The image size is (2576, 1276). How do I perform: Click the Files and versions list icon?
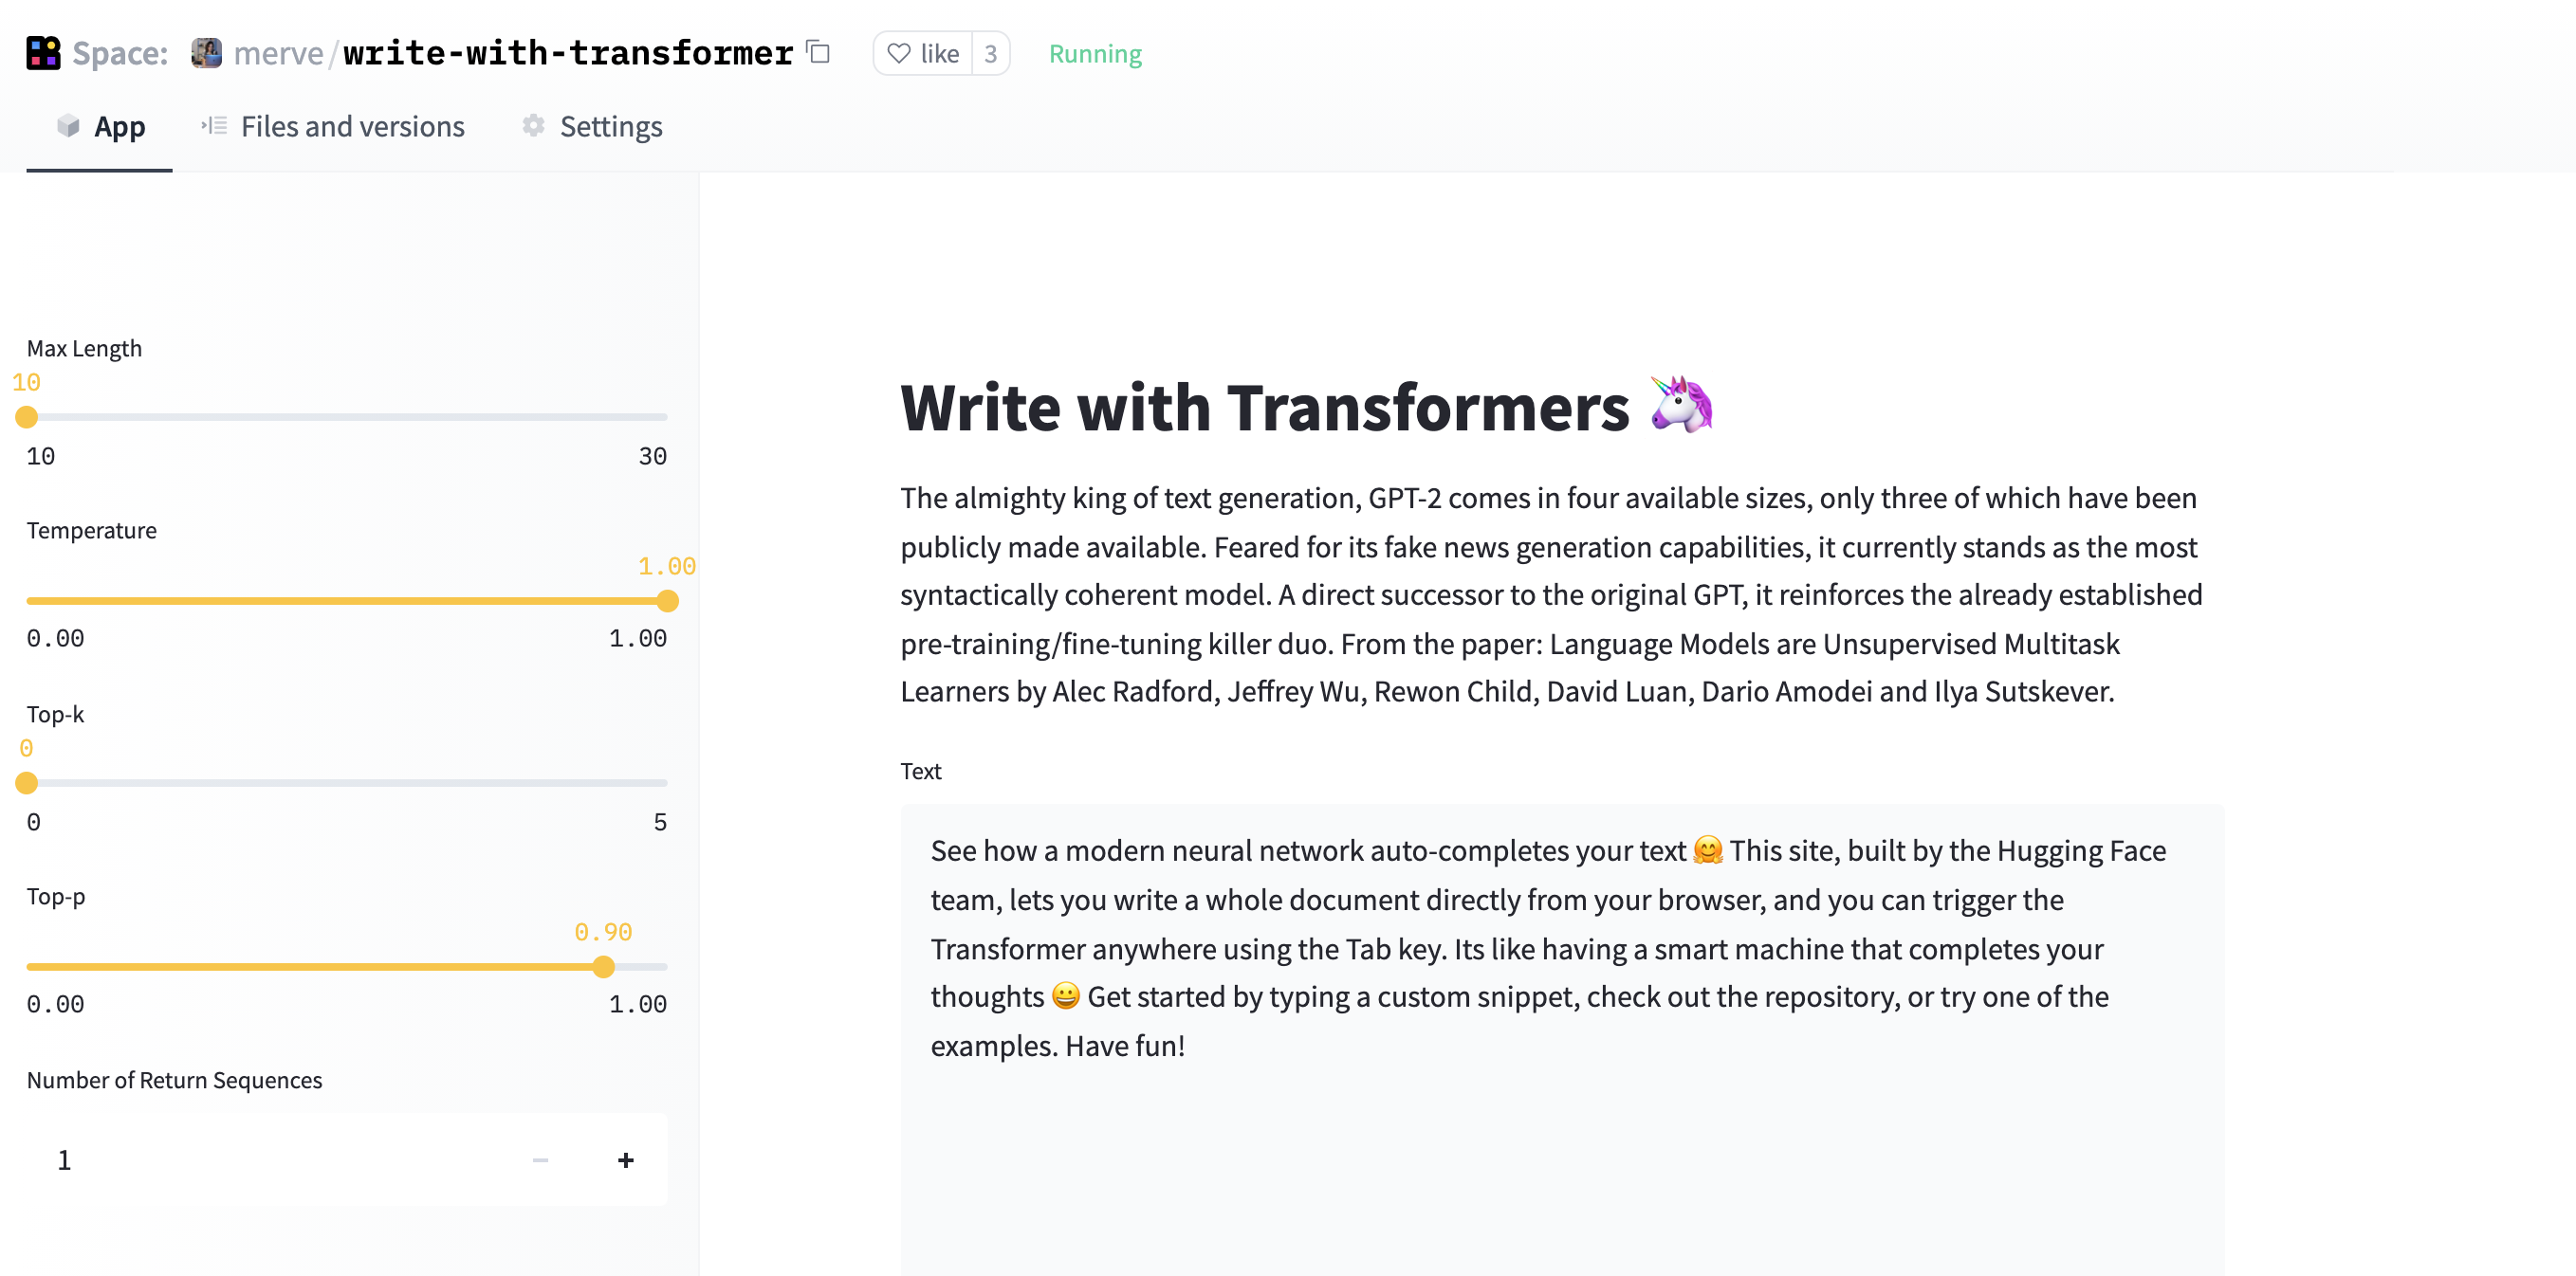click(x=214, y=126)
